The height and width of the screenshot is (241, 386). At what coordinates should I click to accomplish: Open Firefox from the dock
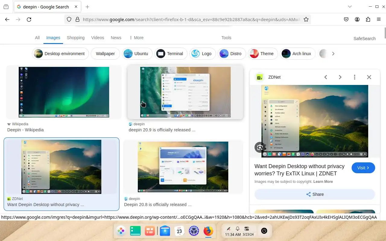click(208, 231)
